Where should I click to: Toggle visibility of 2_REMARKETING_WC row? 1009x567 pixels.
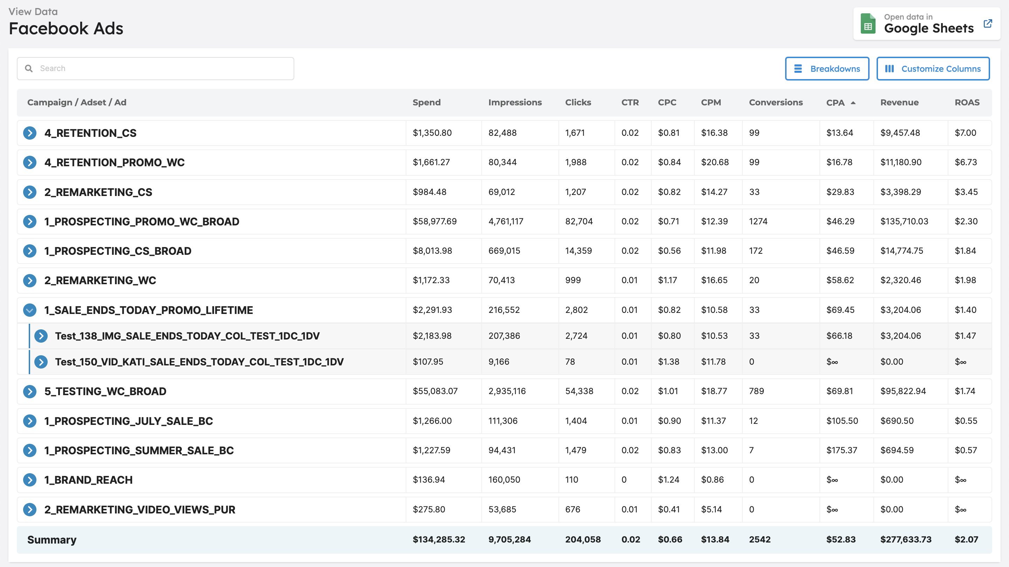pos(29,280)
